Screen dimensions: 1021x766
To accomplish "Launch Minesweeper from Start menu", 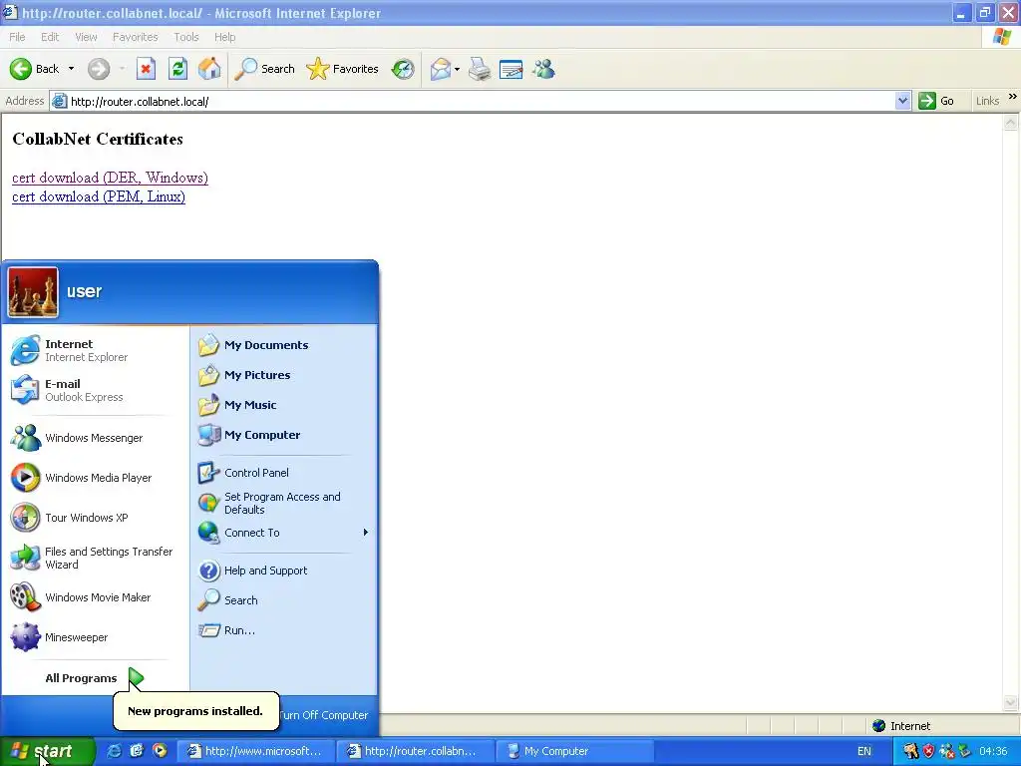I will tap(95, 637).
